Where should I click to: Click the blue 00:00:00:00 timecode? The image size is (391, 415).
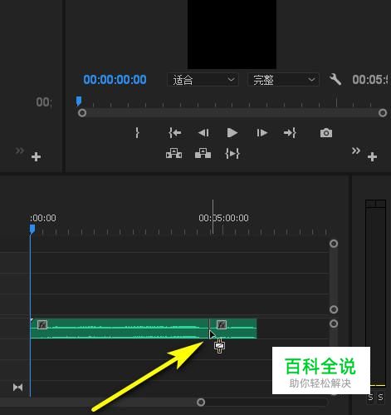pyautogui.click(x=115, y=80)
